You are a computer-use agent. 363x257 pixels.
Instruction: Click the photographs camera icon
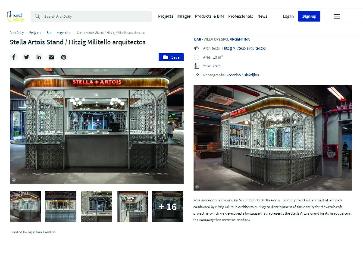197,75
